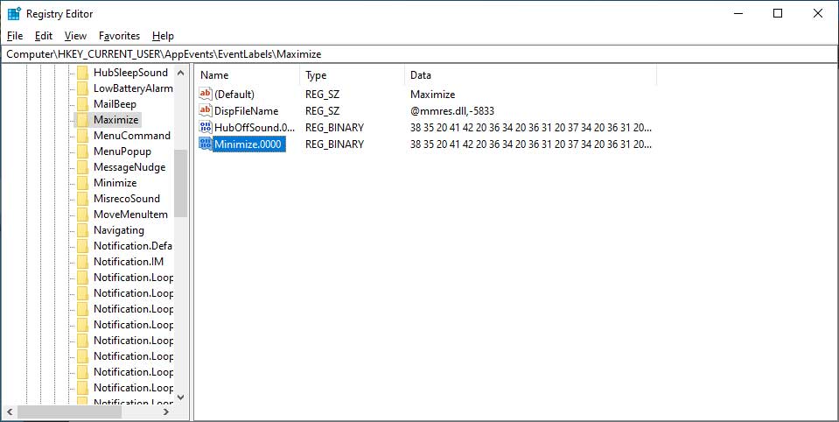Click the tree vertical scrollbar thumb
839x422 pixels.
tap(181, 183)
